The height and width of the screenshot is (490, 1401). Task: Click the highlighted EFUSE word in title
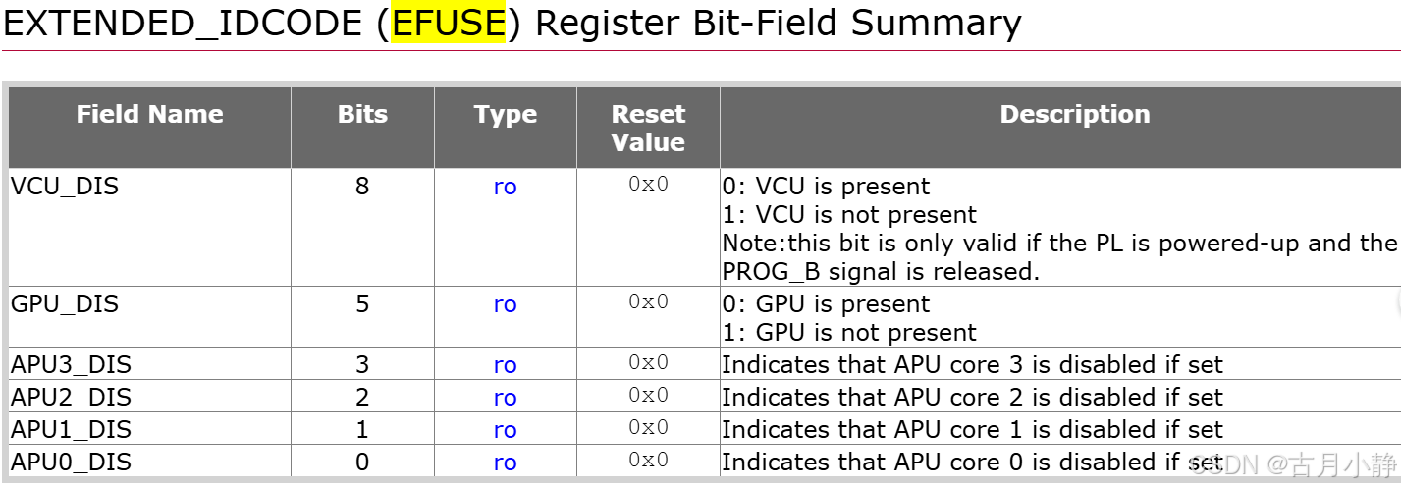(449, 23)
